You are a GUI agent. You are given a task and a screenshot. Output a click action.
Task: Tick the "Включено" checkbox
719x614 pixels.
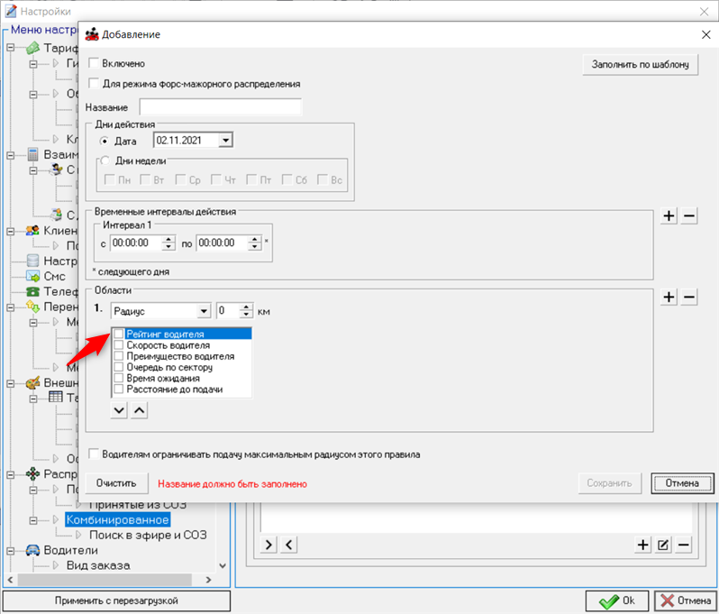(x=94, y=63)
